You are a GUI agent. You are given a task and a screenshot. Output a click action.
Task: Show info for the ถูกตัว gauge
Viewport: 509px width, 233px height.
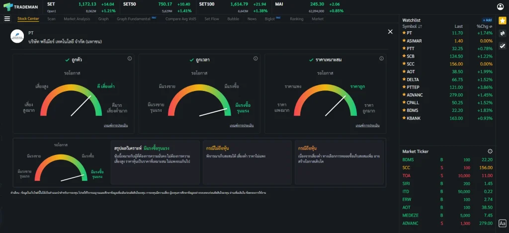point(130,59)
